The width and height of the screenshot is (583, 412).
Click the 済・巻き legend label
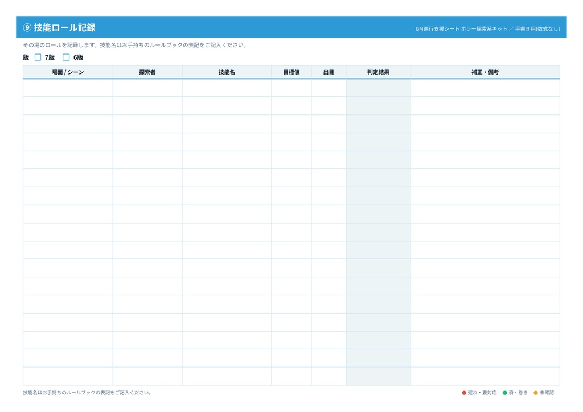(x=518, y=393)
